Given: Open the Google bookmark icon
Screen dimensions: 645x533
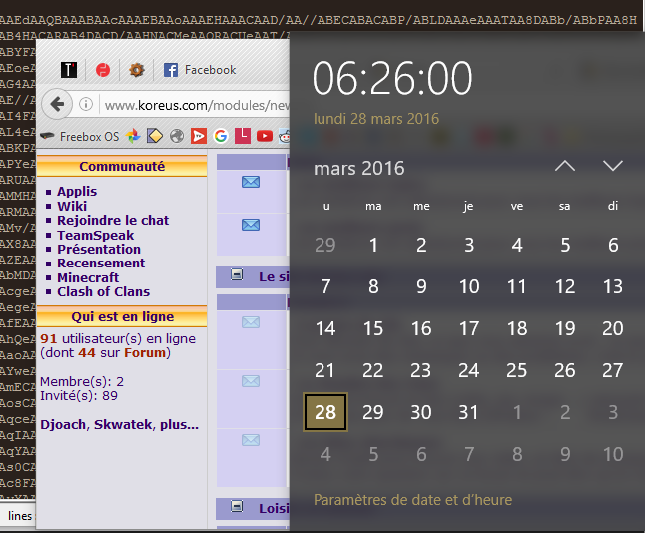Looking at the screenshot, I should pos(220,136).
